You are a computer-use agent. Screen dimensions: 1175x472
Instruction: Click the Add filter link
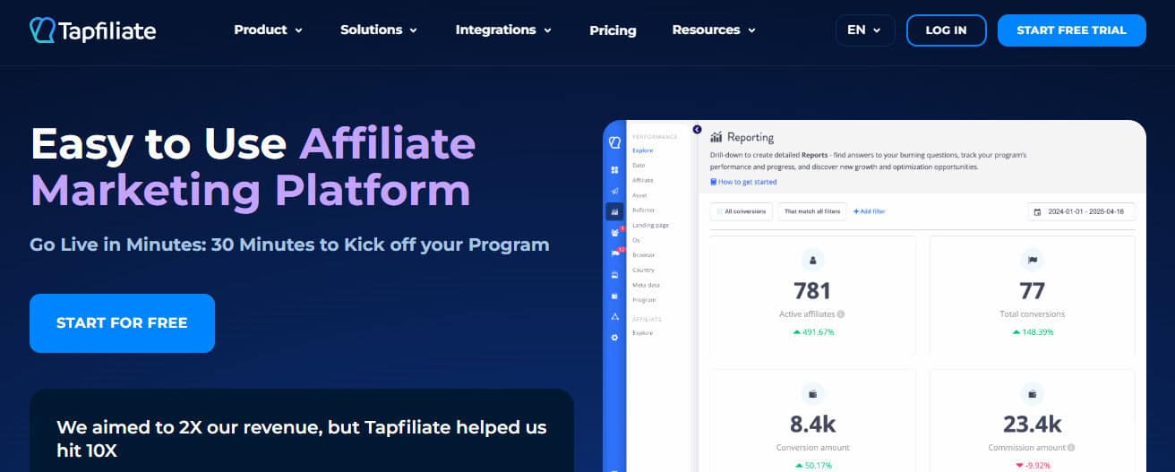coord(869,211)
